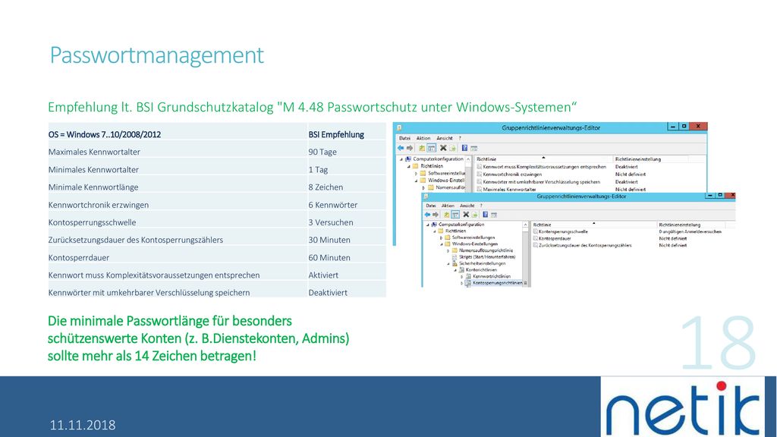Click 'Kontosperrungsschwelle' row label in slide table

[x=92, y=222]
